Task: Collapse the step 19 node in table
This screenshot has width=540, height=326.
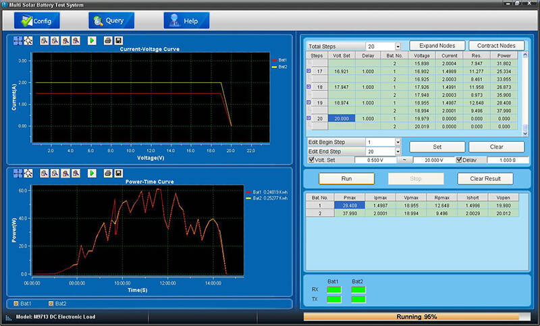Action: pos(309,103)
